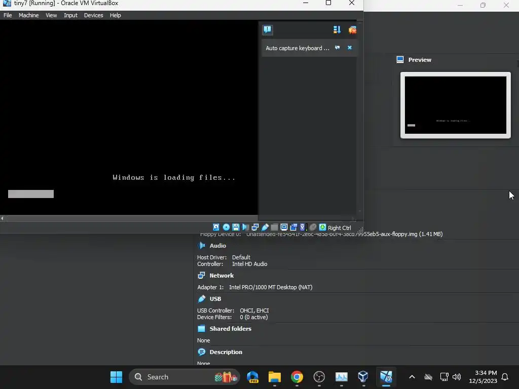Click the Right Ctrl host key label
519x389 pixels.
click(339, 228)
